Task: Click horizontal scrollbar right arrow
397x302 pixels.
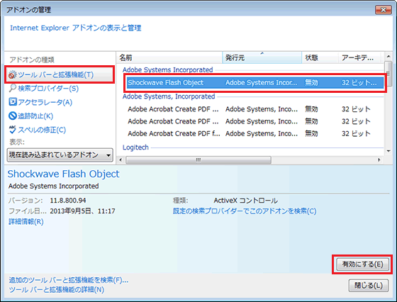Action: 379,160
